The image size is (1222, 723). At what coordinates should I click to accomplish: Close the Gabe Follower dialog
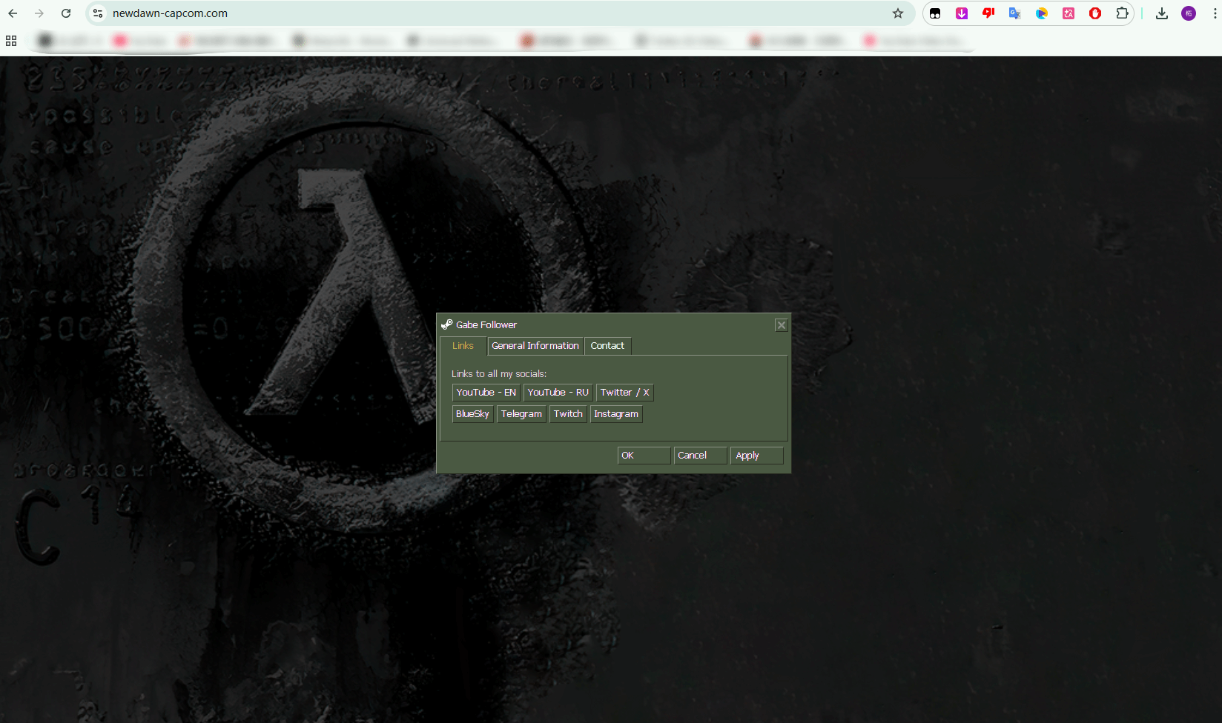click(x=781, y=325)
